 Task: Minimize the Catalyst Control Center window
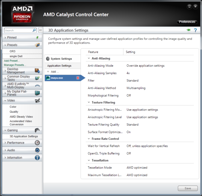tap(189, 7)
